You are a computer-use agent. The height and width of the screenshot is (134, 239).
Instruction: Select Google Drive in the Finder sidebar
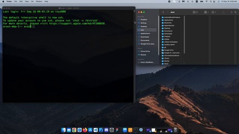[x=147, y=44]
